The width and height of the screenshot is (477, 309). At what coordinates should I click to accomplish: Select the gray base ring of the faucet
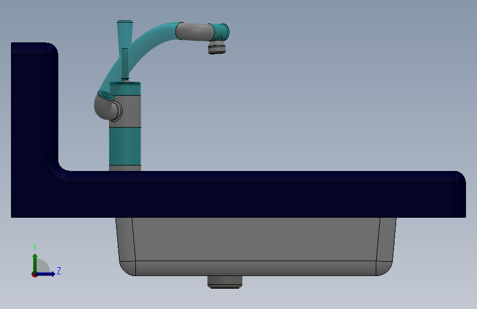pyautogui.click(x=125, y=168)
